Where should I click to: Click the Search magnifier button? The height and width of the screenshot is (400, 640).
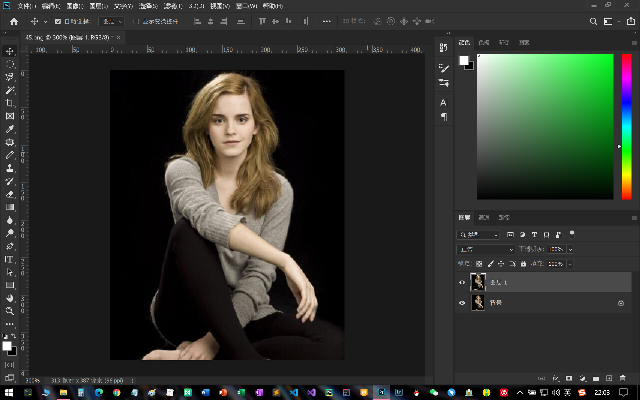click(593, 21)
